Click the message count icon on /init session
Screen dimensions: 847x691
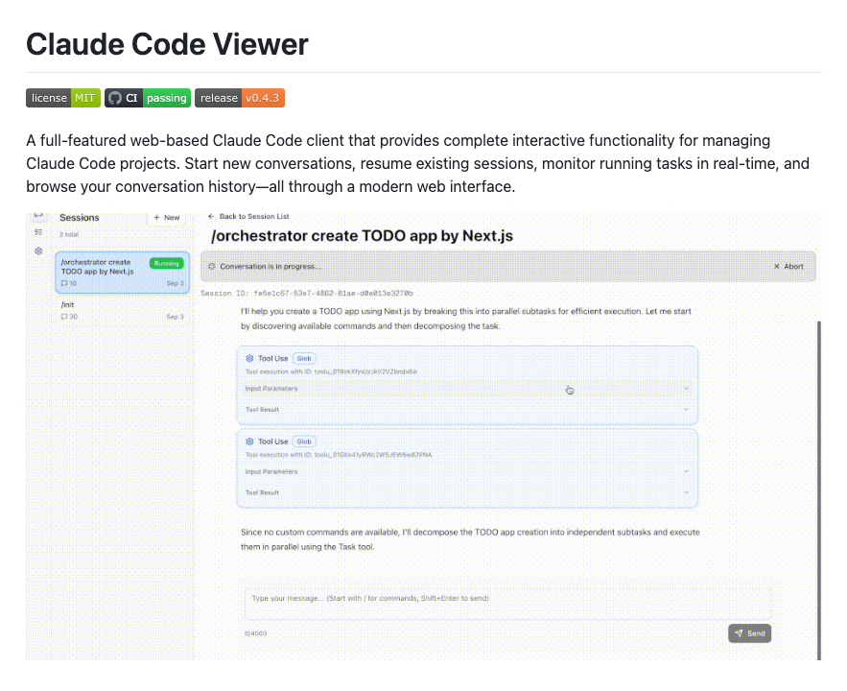pyautogui.click(x=64, y=317)
